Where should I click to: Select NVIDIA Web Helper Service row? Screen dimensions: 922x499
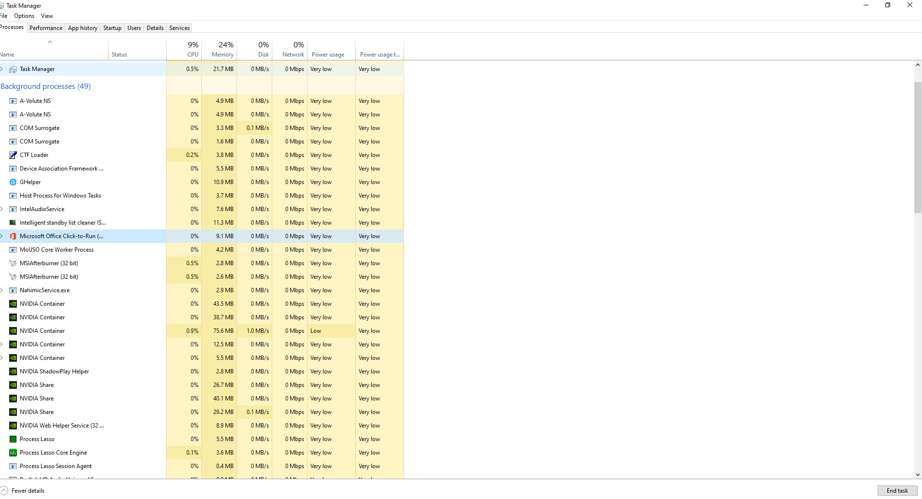pos(202,426)
